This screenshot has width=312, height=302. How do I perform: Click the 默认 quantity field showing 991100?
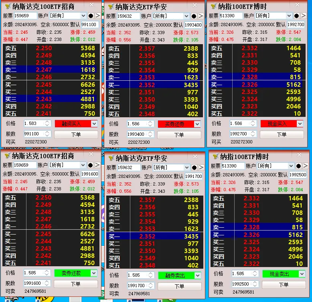90,24
